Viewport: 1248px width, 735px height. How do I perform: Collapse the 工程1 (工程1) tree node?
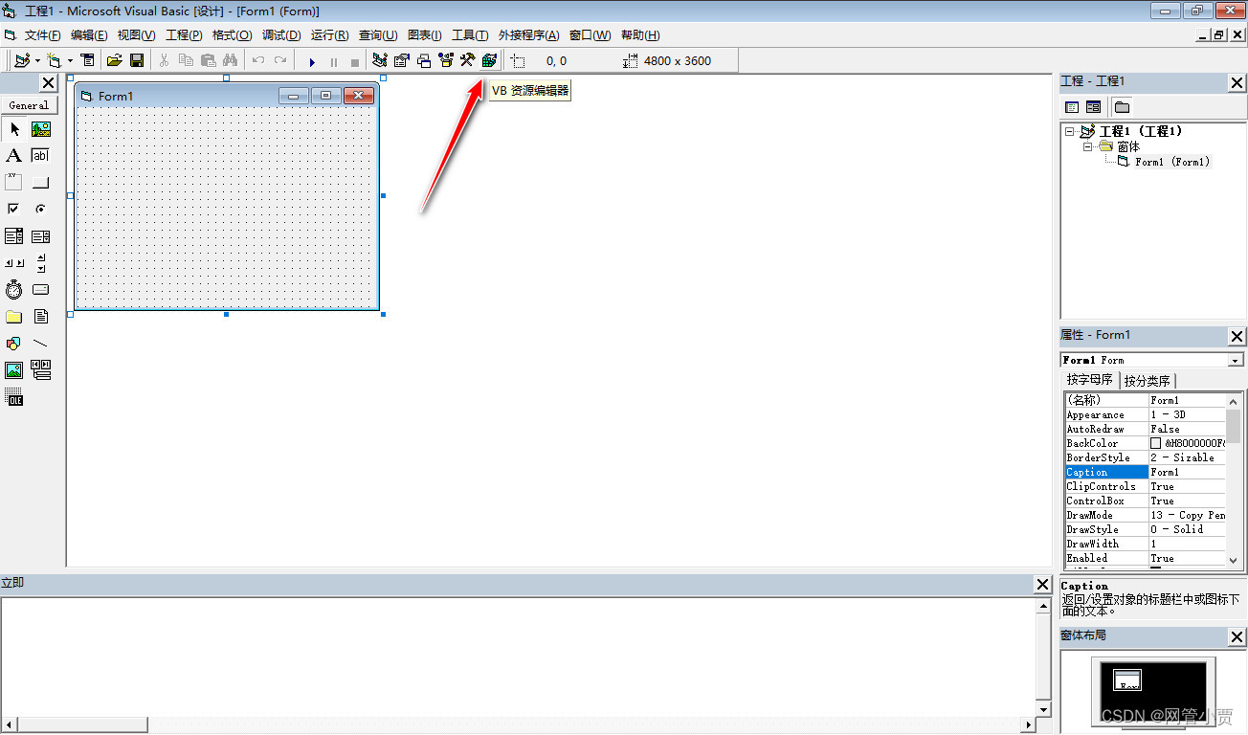click(1070, 132)
